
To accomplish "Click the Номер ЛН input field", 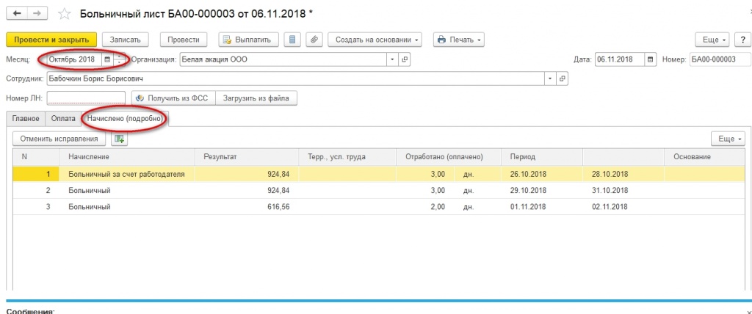I will 86,98.
